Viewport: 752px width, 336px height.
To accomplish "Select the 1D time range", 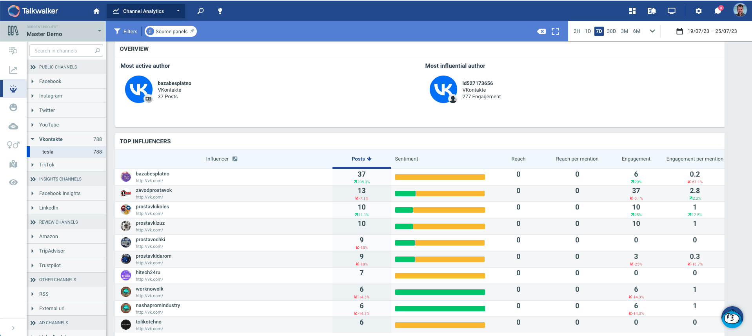I will click(x=588, y=31).
